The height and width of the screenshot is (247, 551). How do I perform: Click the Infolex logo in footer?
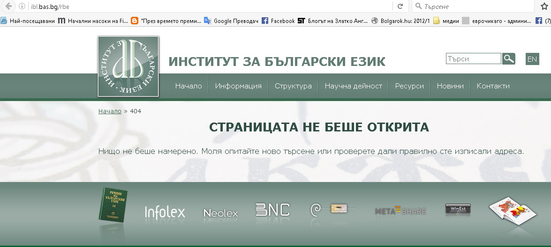pyautogui.click(x=165, y=212)
